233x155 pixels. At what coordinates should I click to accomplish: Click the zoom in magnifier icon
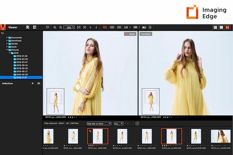[55, 27]
